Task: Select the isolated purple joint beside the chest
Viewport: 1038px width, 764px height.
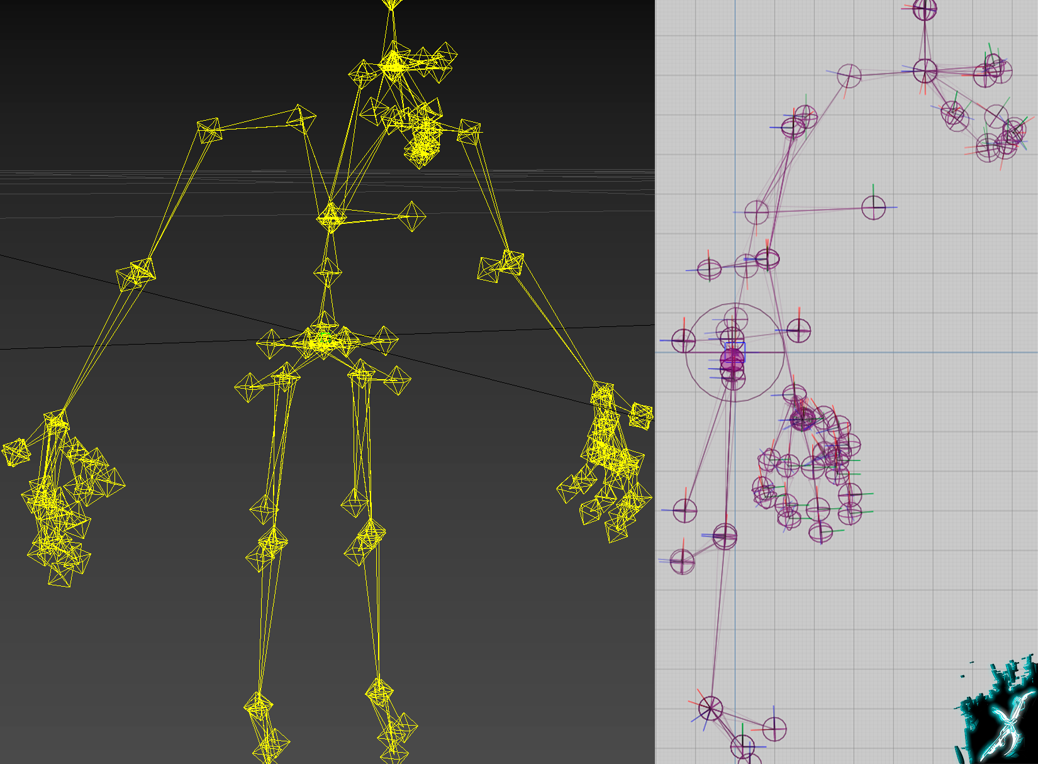Action: (873, 208)
